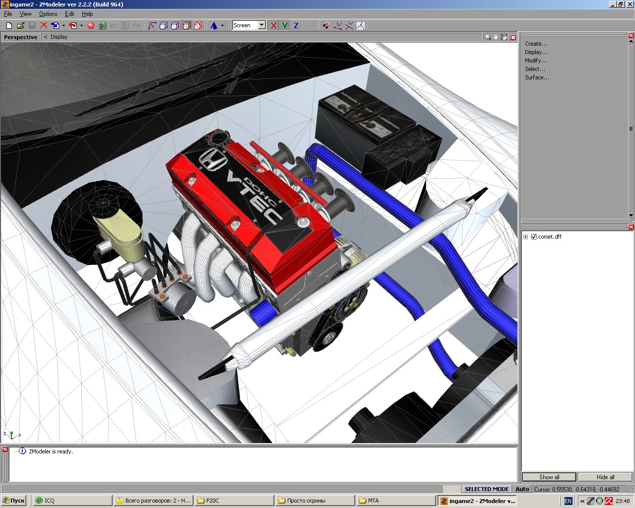Click the Redo arrow icon
Viewport: 635px width, 508px height.
[x=136, y=25]
